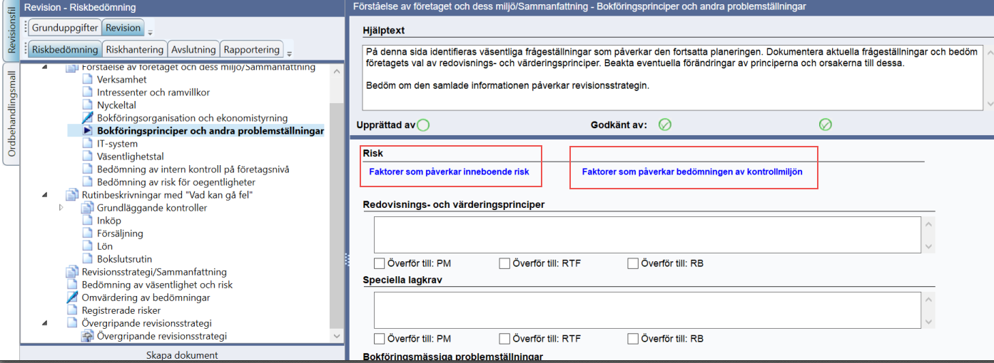
Task: Click the page icon beside Bedömning av väsentlighet och risk
Action: pyautogui.click(x=72, y=285)
